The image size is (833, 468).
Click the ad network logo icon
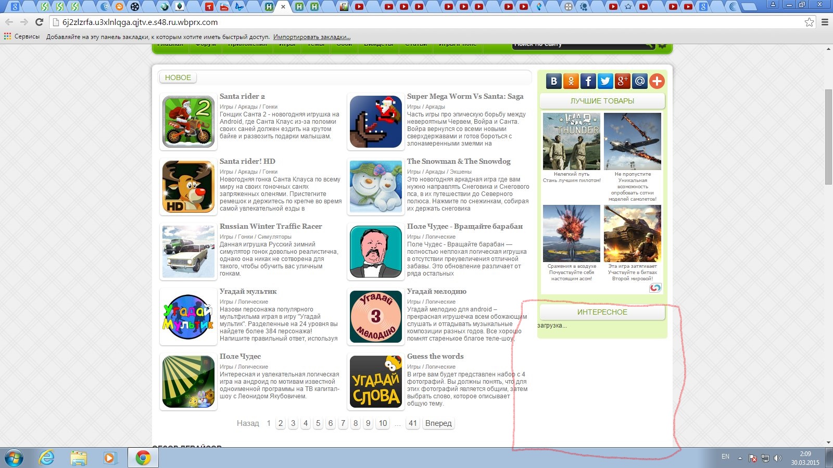coord(655,288)
